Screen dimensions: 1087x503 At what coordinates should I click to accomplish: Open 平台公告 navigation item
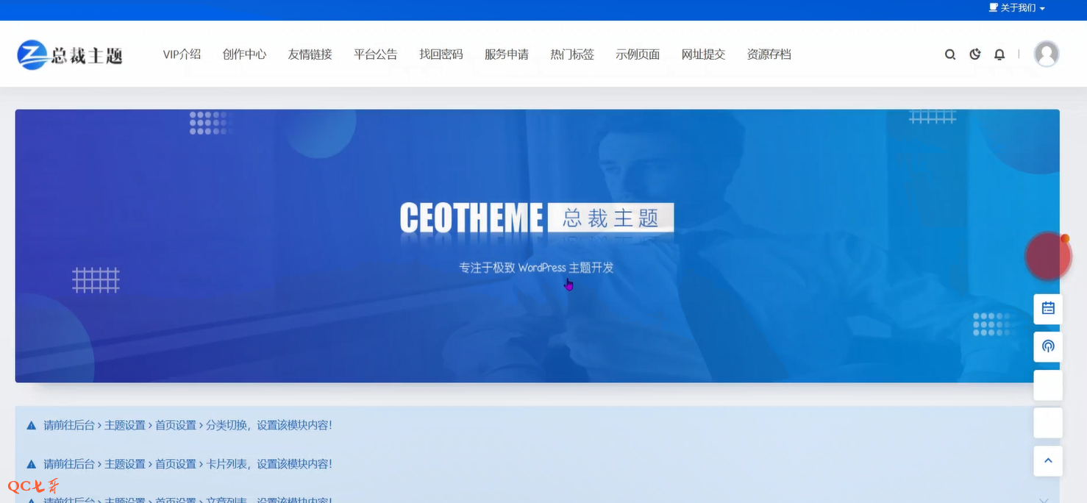375,54
